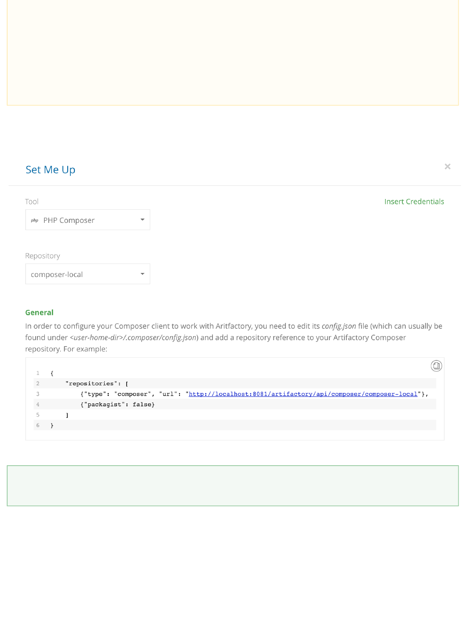This screenshot has width=466, height=628.
Task: Click the php logo in Tool selector
Action: click(x=35, y=221)
